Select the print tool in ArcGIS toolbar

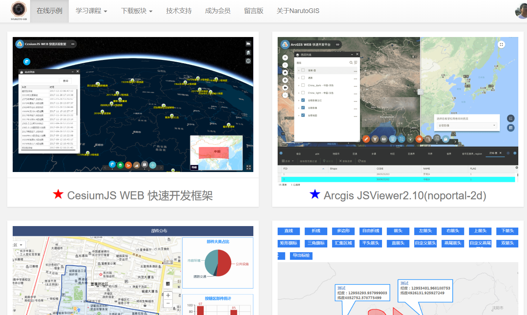[x=383, y=139]
